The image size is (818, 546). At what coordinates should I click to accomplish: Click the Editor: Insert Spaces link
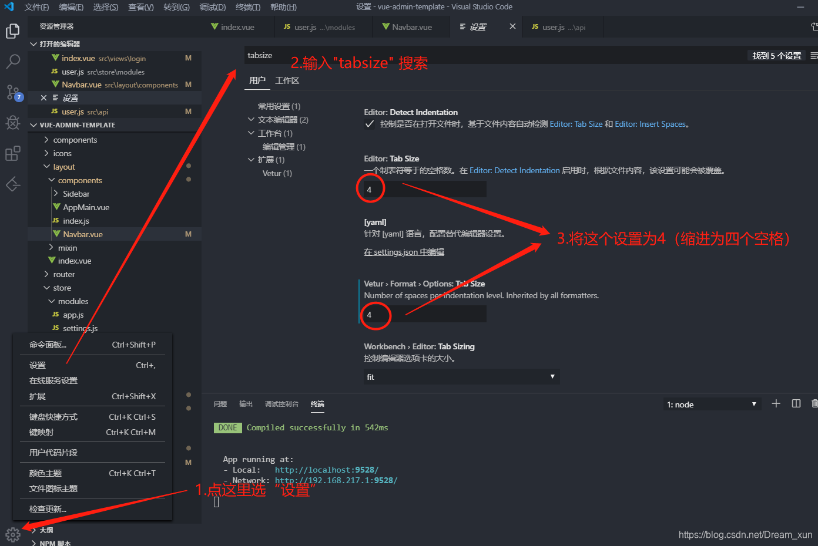[651, 124]
